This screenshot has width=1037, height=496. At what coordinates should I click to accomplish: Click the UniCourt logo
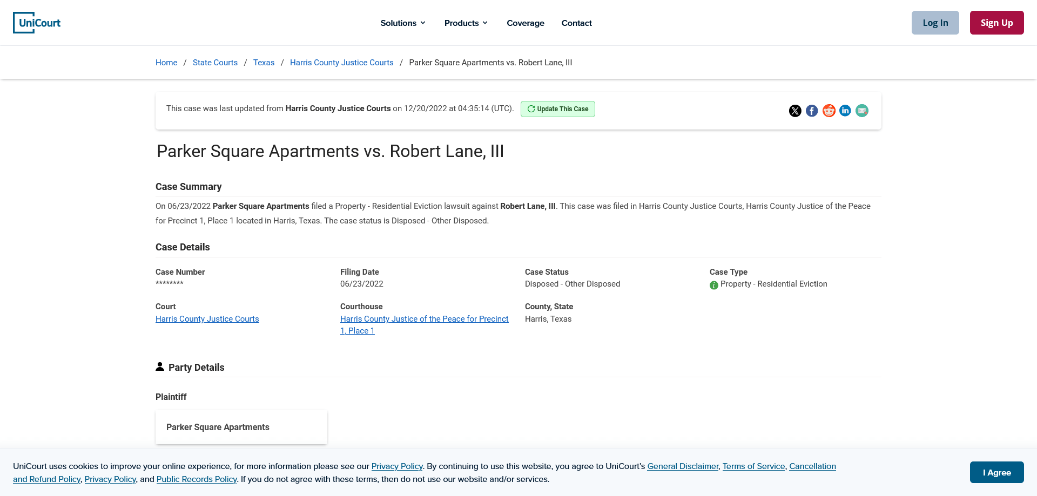[37, 23]
